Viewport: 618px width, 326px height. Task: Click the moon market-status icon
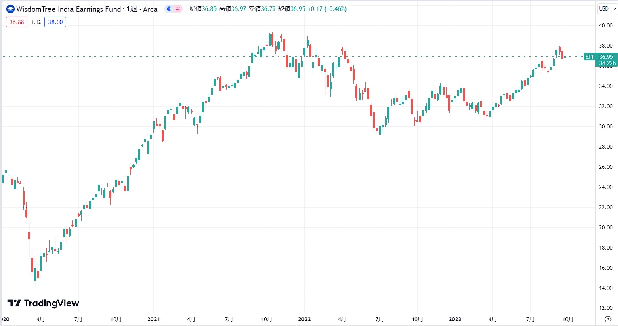[x=169, y=9]
